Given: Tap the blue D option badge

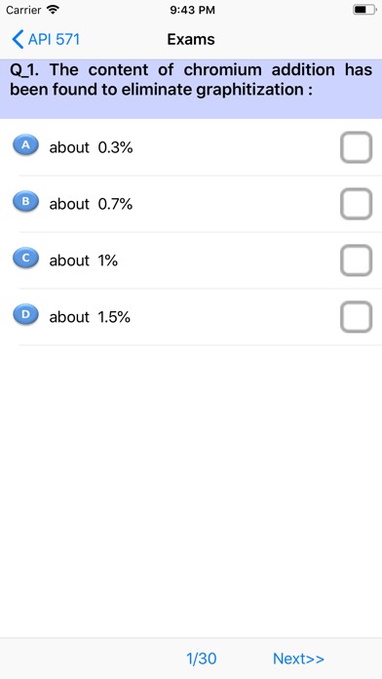Looking at the screenshot, I should coord(25,314).
